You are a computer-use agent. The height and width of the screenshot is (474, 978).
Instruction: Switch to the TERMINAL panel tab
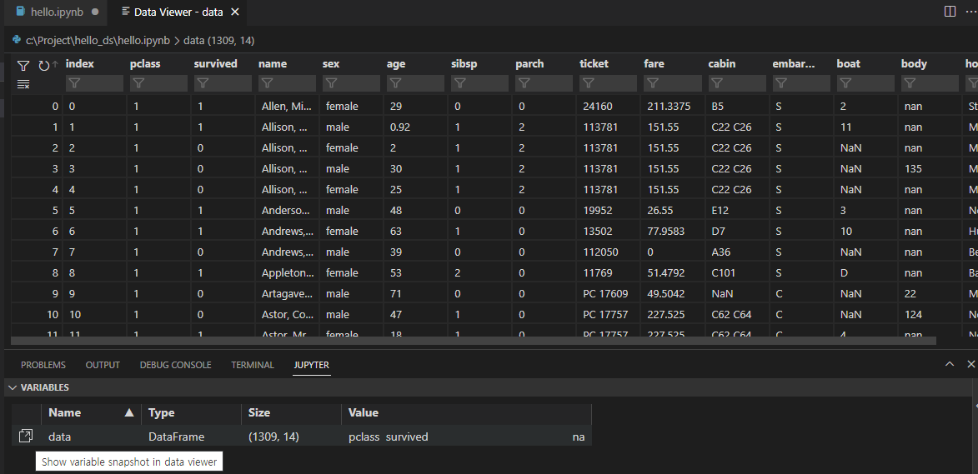point(253,365)
